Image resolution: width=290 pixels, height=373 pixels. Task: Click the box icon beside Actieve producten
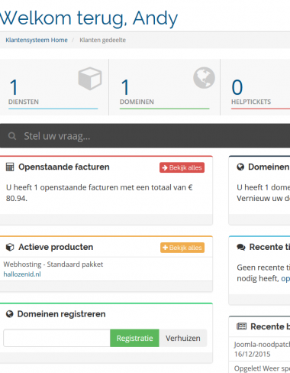tap(10, 247)
